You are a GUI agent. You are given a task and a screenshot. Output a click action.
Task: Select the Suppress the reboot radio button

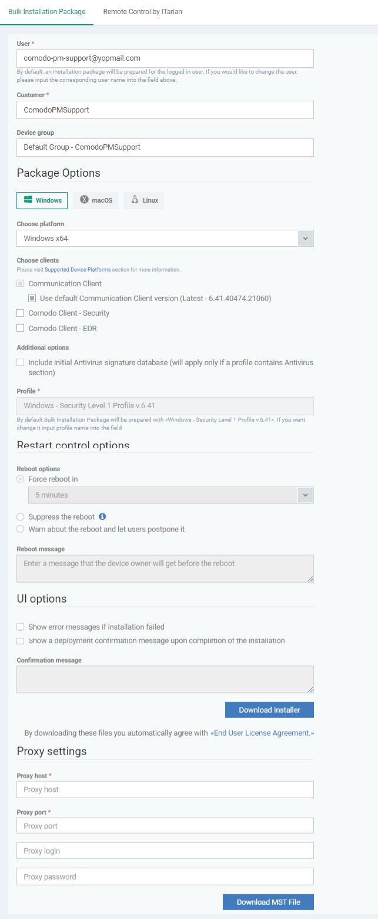[x=21, y=517]
